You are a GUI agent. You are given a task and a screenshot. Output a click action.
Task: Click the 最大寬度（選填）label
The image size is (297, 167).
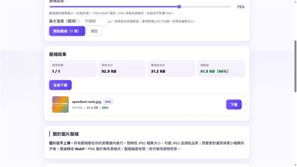tap(65, 21)
